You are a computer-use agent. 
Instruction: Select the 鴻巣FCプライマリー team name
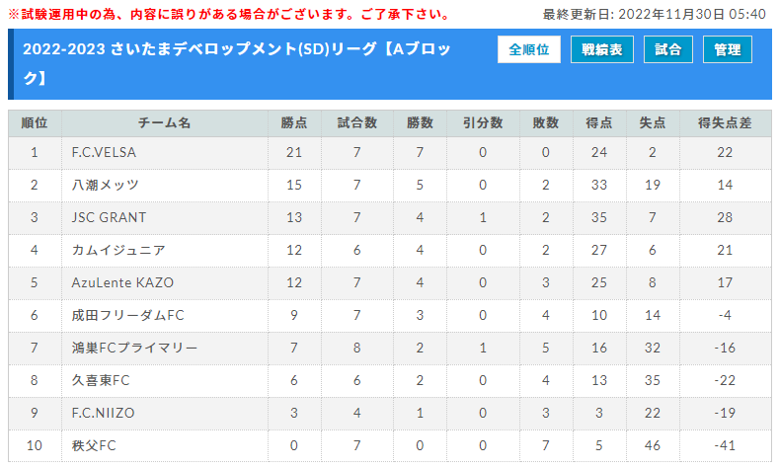(x=134, y=348)
